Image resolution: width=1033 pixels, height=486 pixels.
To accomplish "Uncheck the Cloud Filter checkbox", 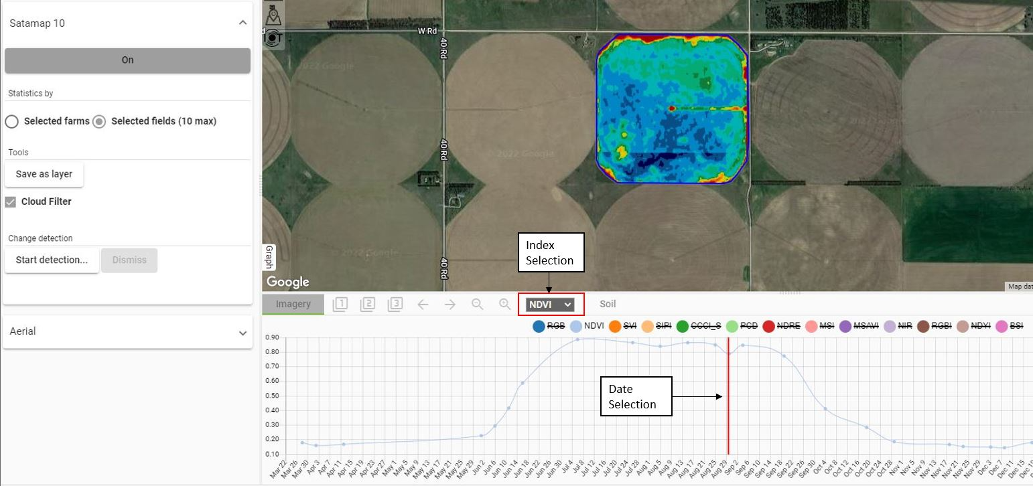I will (10, 201).
